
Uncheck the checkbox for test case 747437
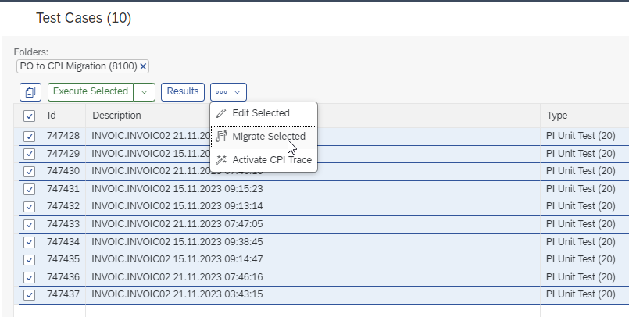coord(30,295)
